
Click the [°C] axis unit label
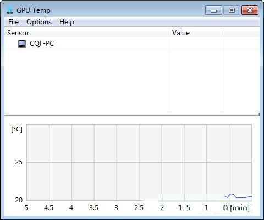(16, 129)
